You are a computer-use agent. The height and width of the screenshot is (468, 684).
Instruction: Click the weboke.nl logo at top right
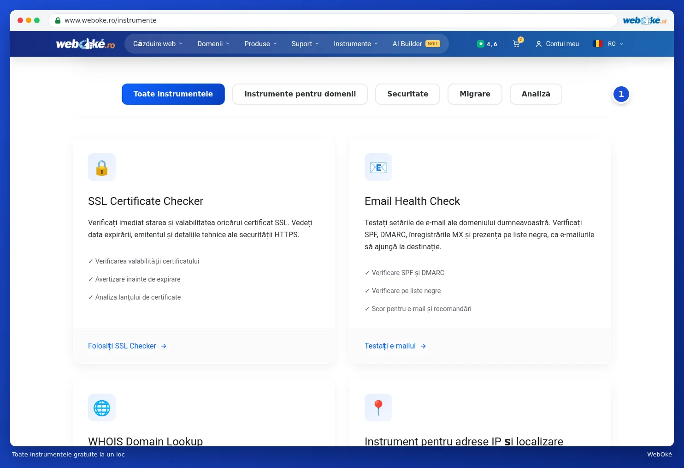click(644, 20)
